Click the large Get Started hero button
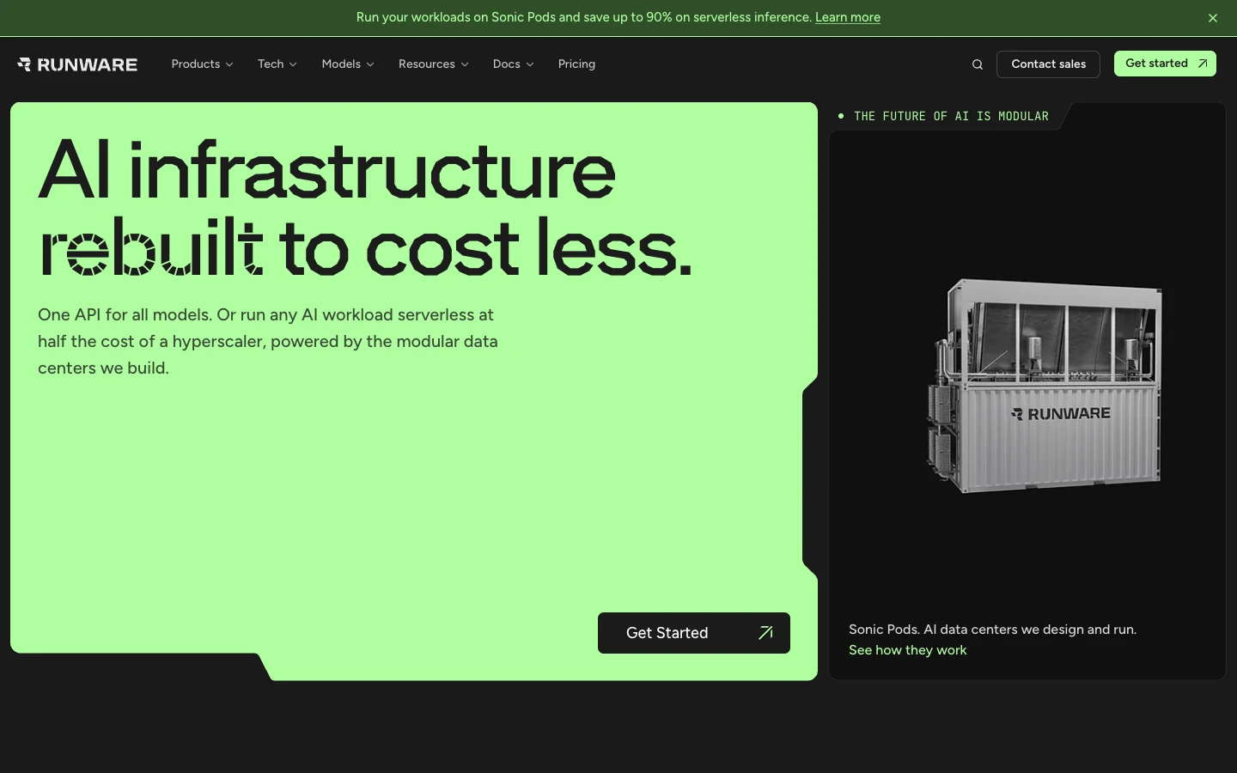1237x773 pixels. coord(694,633)
